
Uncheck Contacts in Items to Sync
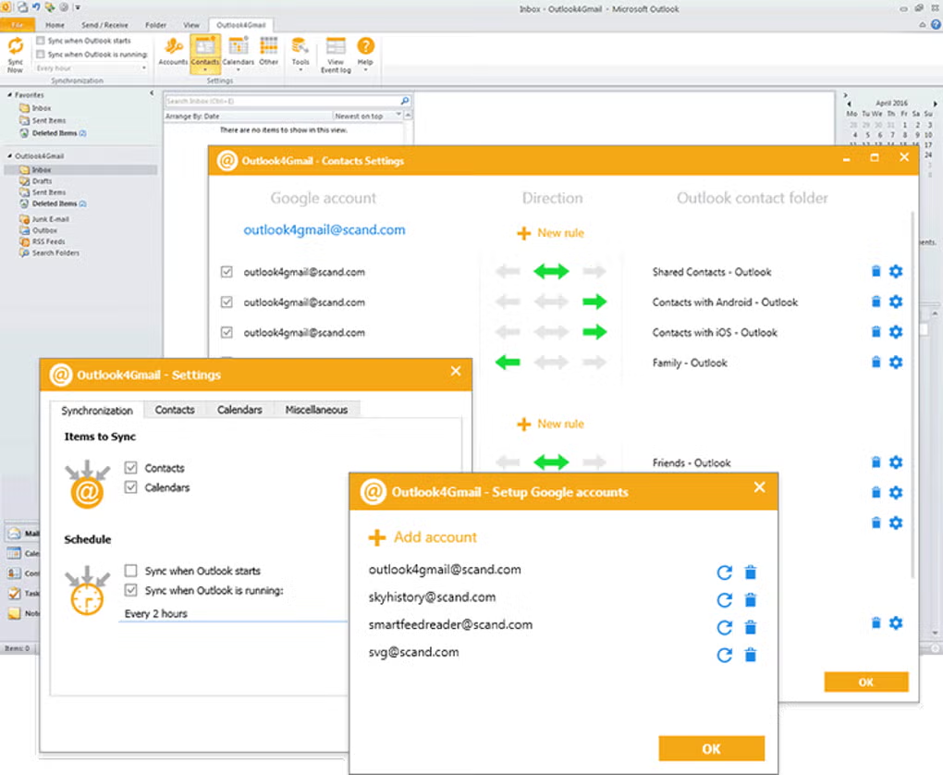[131, 468]
